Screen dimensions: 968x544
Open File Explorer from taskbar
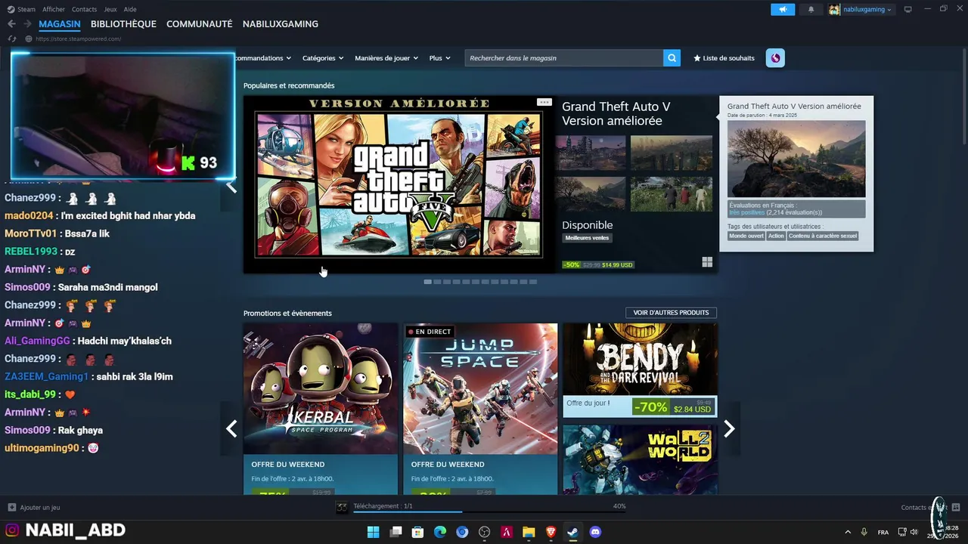(x=529, y=532)
